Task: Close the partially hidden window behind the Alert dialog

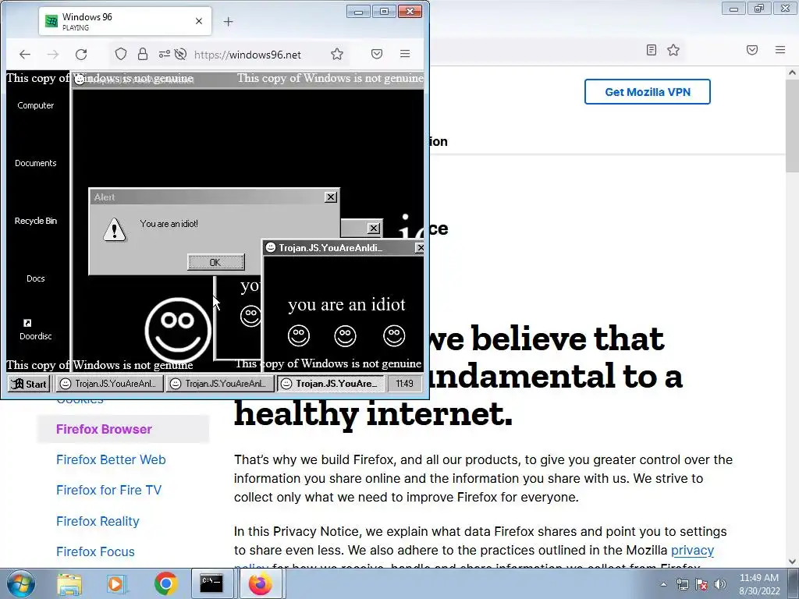Action: tap(374, 229)
